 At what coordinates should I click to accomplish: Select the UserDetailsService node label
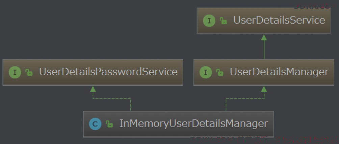[x=279, y=21]
